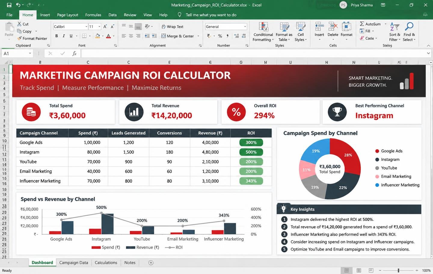Image resolution: width=433 pixels, height=274 pixels.
Task: Click the fill color bucket swatch
Action: click(x=97, y=36)
